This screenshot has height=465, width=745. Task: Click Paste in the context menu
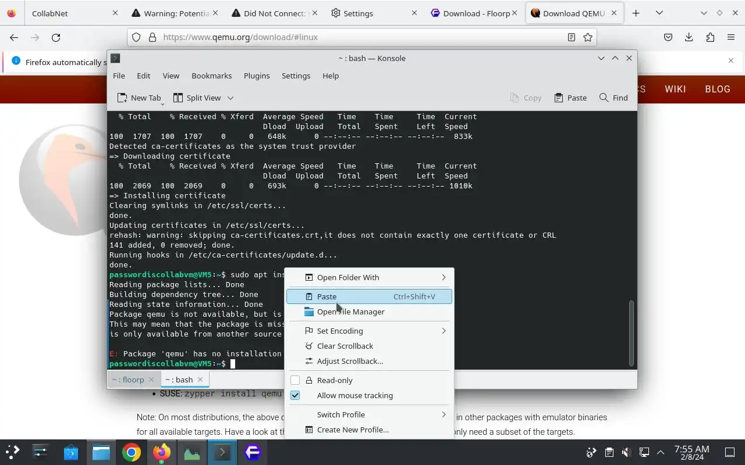(369, 296)
